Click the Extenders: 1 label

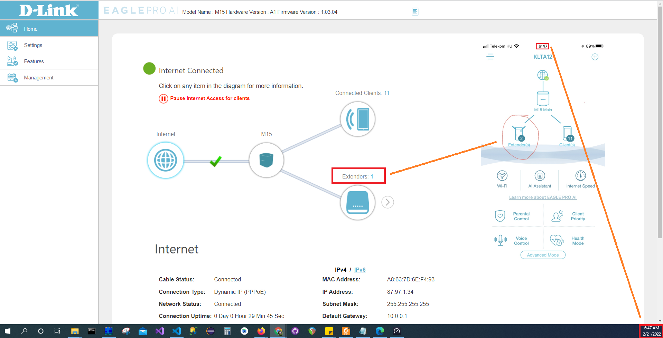[x=358, y=176]
